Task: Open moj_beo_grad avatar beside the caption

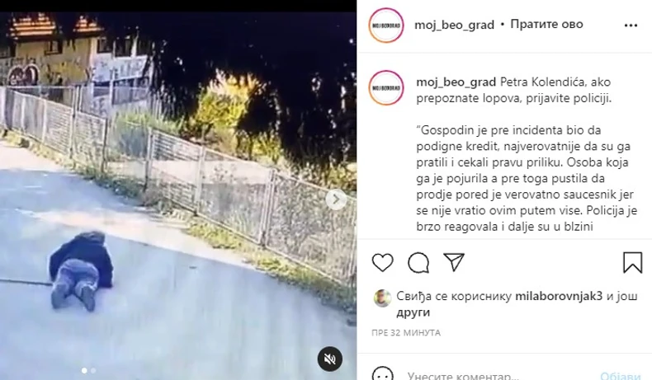Action: (x=386, y=87)
